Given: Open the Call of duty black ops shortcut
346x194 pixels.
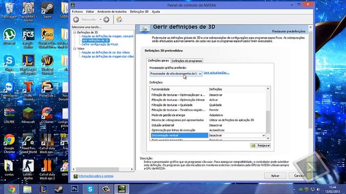Looking at the screenshot, I should (x=47, y=143).
